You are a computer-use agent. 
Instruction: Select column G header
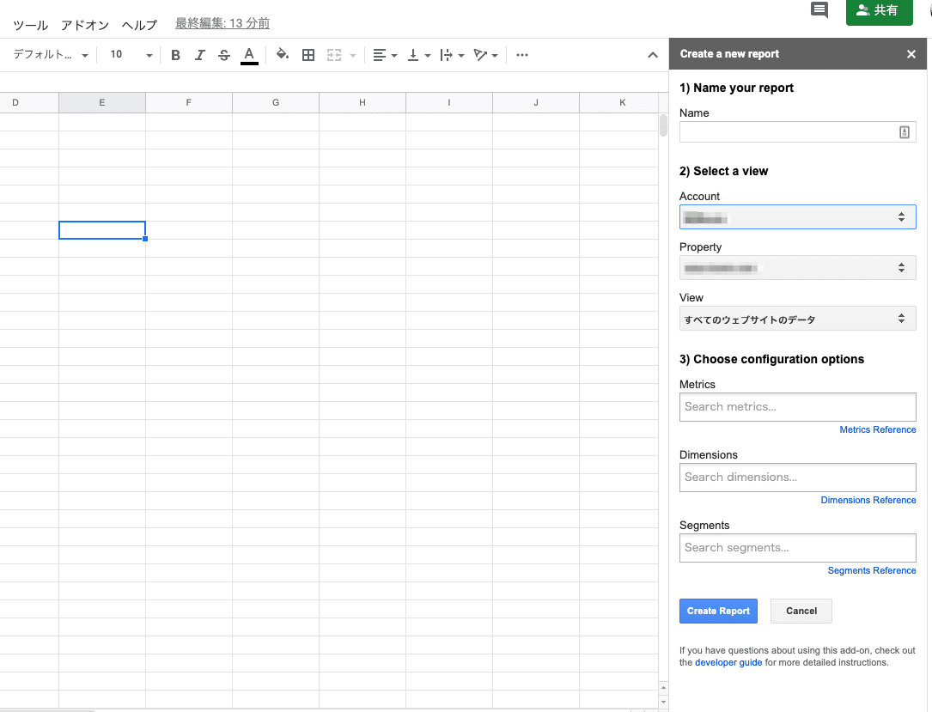pos(276,103)
